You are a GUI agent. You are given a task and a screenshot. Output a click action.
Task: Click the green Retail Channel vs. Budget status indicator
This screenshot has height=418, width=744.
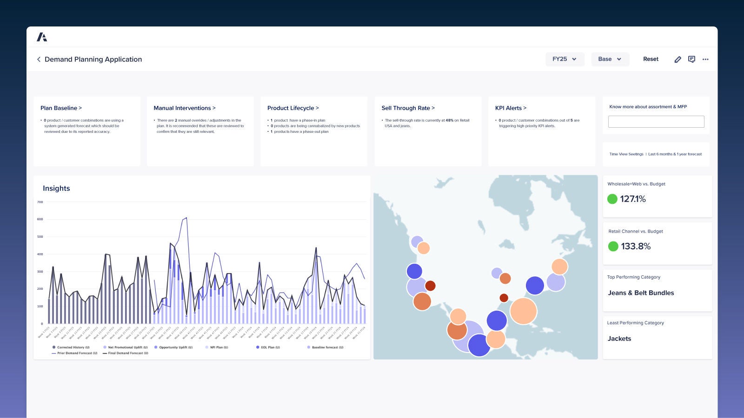(613, 247)
